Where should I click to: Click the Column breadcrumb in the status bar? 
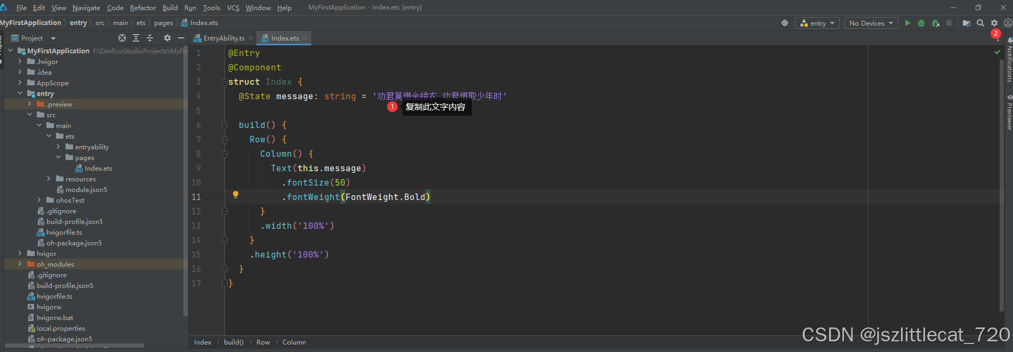(x=294, y=342)
